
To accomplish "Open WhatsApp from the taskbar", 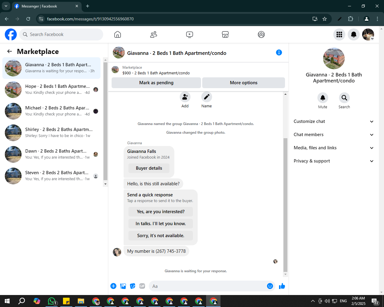I will (52, 301).
